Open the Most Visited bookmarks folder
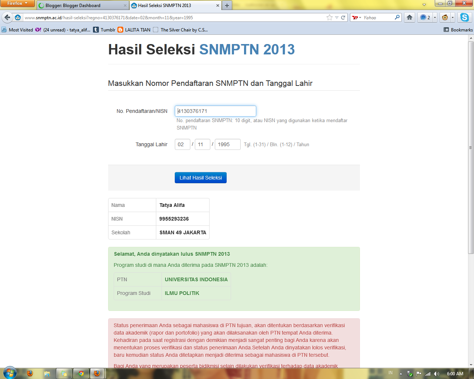The height and width of the screenshot is (379, 474). point(17,30)
